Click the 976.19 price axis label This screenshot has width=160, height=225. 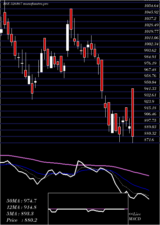(150, 63)
